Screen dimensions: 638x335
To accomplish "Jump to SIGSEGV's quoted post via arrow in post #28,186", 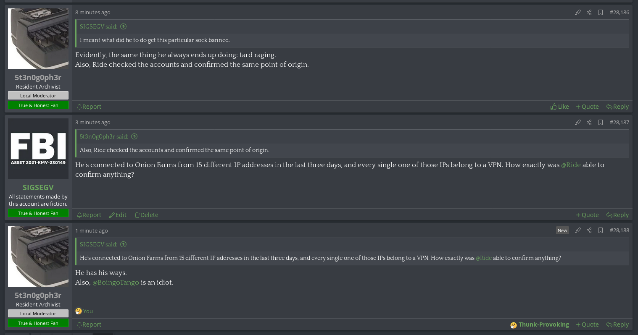I will pos(123,26).
